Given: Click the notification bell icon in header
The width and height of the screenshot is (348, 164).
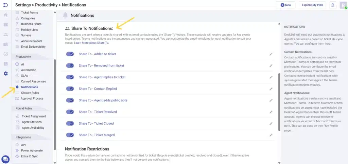Looking at the screenshot, I should point(333,5).
